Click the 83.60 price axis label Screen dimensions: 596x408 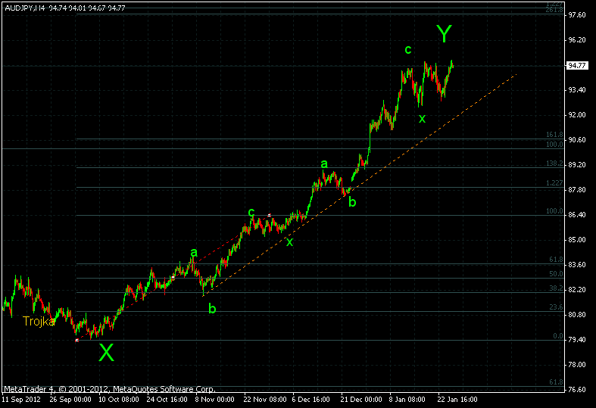tap(577, 265)
